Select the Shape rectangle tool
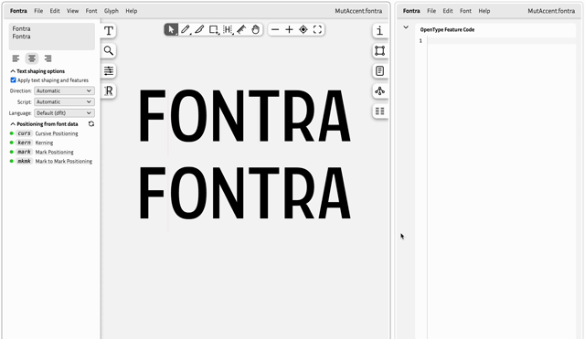The image size is (585, 339). tap(213, 29)
